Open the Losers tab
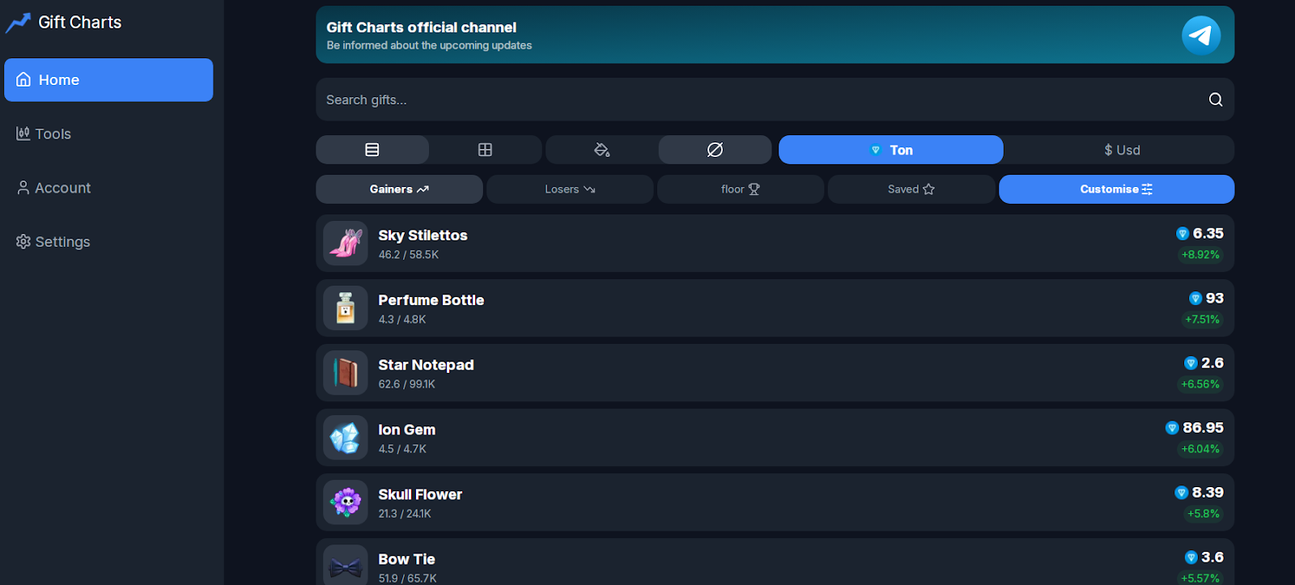1295x585 pixels. tap(570, 189)
